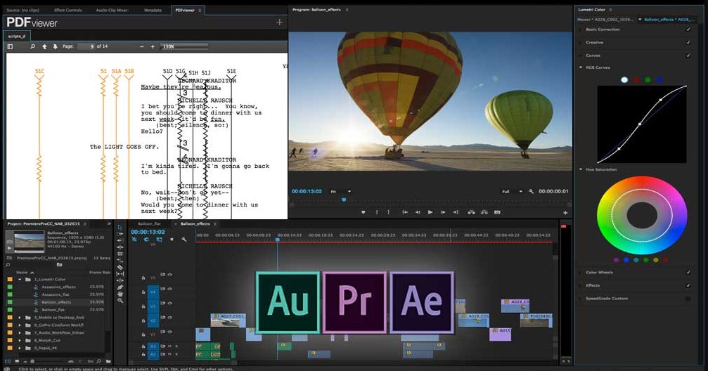Select the Track Select Forward tool
This screenshot has height=371, width=708.
[120, 234]
